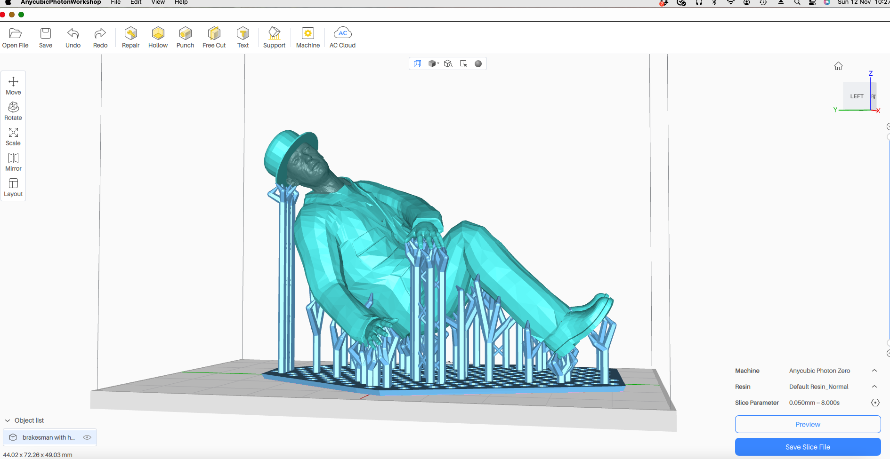Click the Save Slice File button
Screen dimensions: 890x459
[x=808, y=447]
